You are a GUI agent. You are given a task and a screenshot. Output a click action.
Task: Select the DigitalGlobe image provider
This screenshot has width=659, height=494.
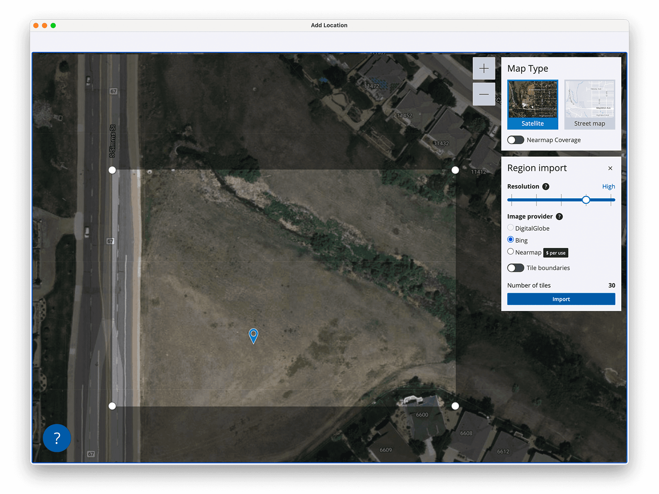[x=510, y=228]
